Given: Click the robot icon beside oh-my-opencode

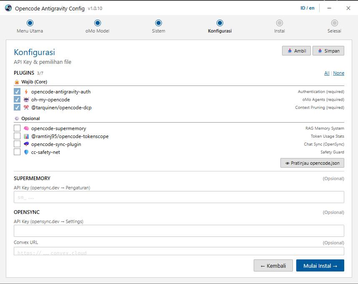Looking at the screenshot, I should pos(26,100).
